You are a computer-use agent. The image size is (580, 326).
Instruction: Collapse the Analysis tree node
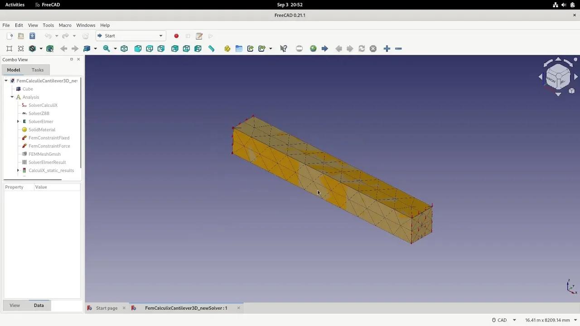point(12,97)
